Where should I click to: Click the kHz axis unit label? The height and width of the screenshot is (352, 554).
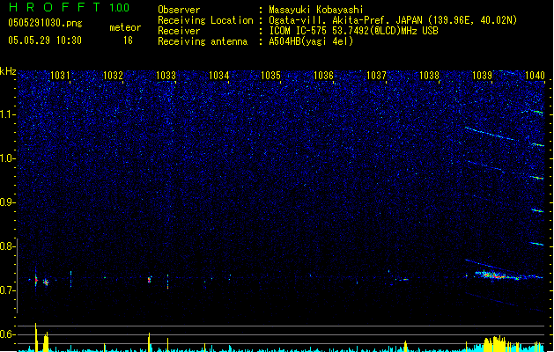click(x=8, y=71)
